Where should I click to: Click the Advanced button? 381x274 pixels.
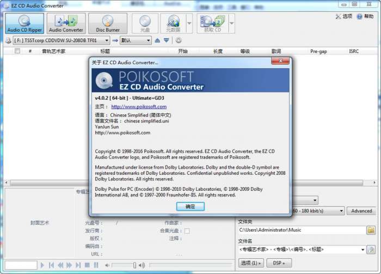click(361, 211)
